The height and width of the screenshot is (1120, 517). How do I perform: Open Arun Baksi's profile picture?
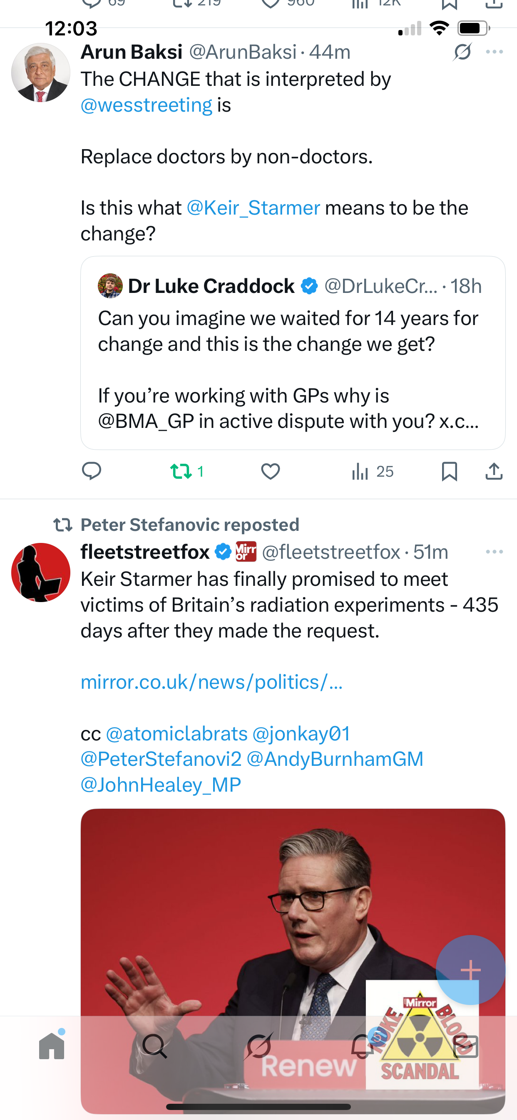(41, 72)
